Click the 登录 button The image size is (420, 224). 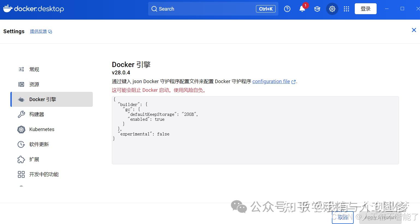(365, 8)
